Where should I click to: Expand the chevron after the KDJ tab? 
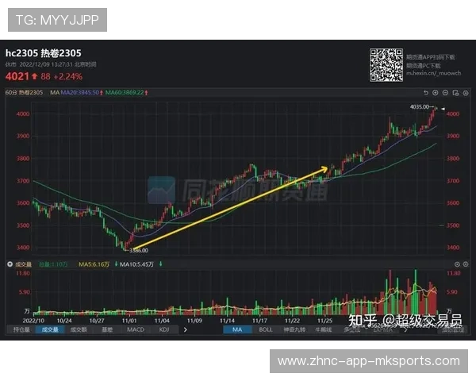[185, 329]
